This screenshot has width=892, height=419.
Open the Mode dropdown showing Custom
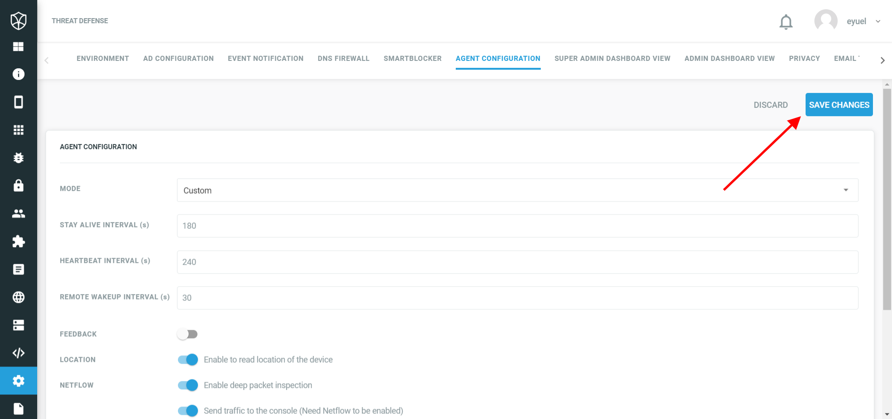click(x=518, y=190)
